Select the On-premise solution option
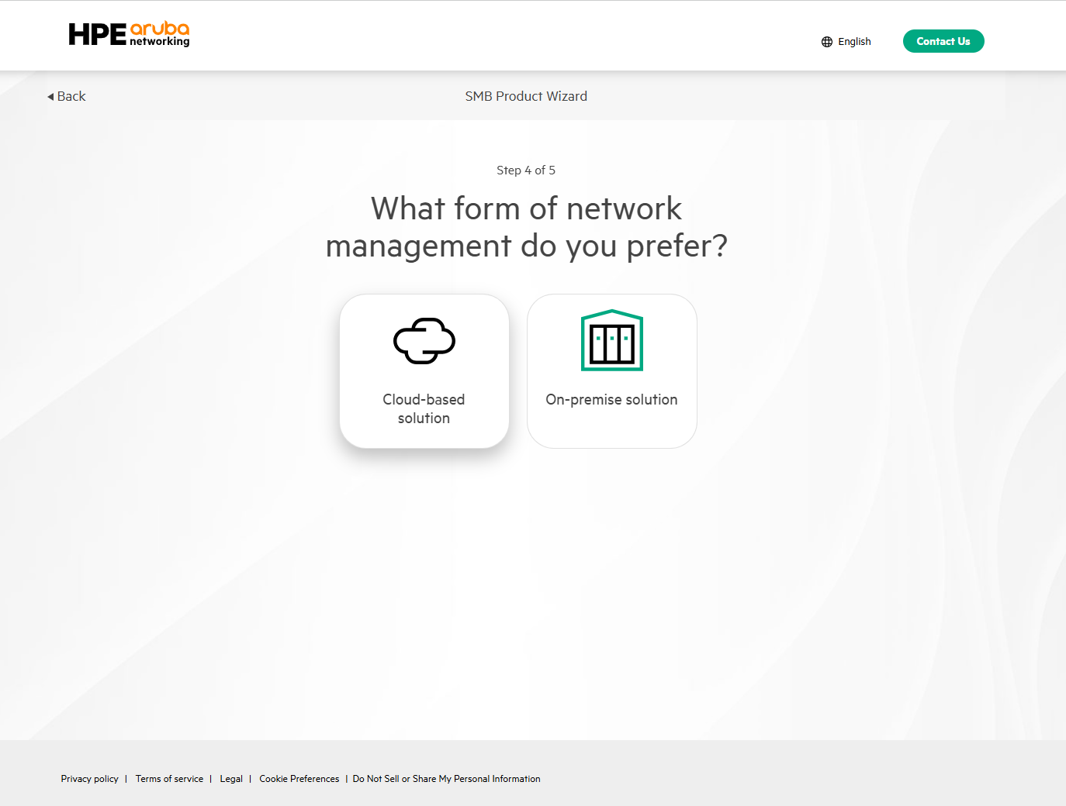This screenshot has height=806, width=1066. [611, 370]
